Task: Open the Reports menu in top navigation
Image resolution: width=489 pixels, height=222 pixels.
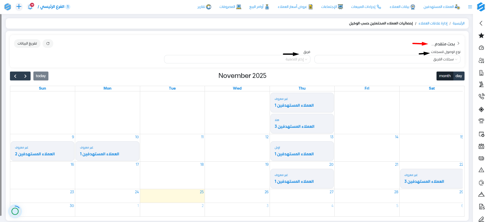Action: point(204,7)
